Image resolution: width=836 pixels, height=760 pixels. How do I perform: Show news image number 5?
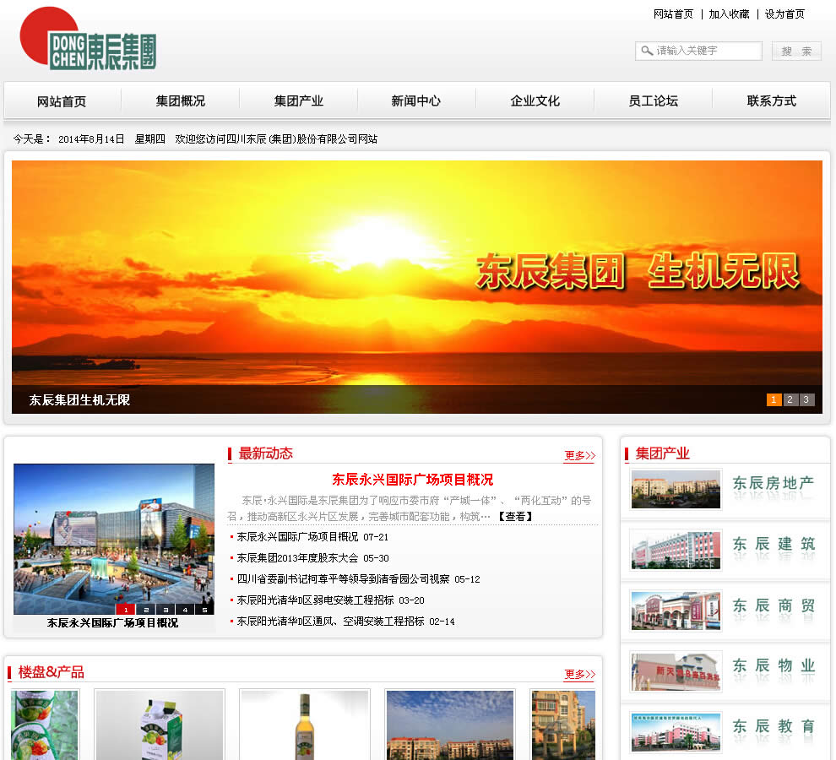(x=204, y=610)
